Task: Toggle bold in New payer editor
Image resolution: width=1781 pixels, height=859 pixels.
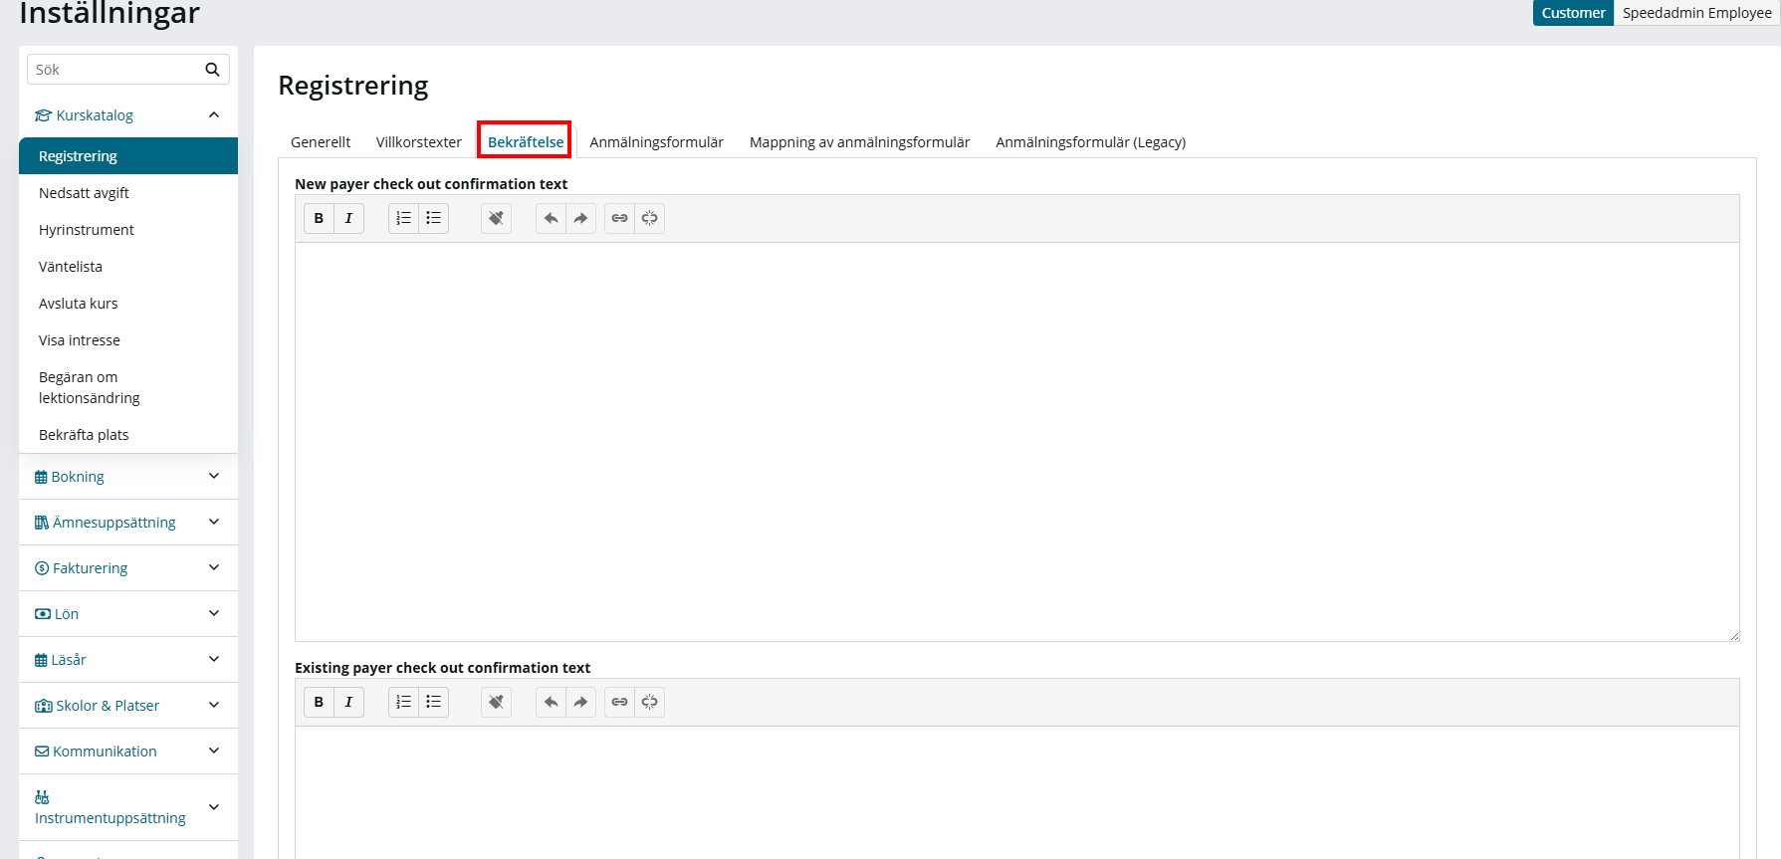Action: tap(319, 218)
